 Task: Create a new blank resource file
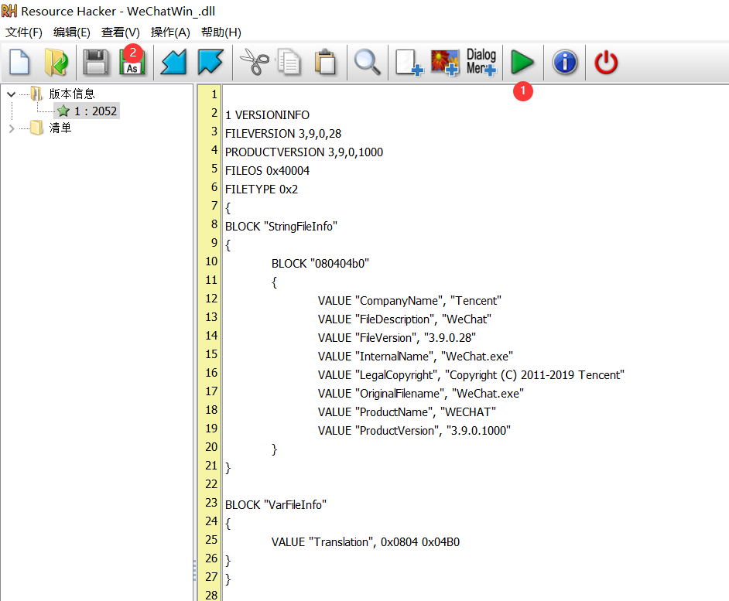tap(19, 62)
